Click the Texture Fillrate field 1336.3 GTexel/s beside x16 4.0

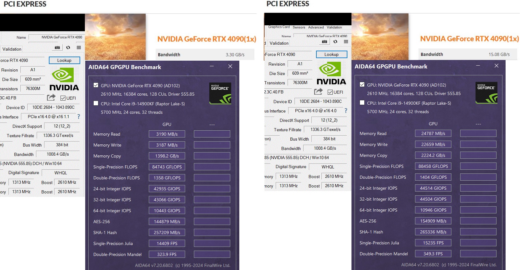coord(325,129)
